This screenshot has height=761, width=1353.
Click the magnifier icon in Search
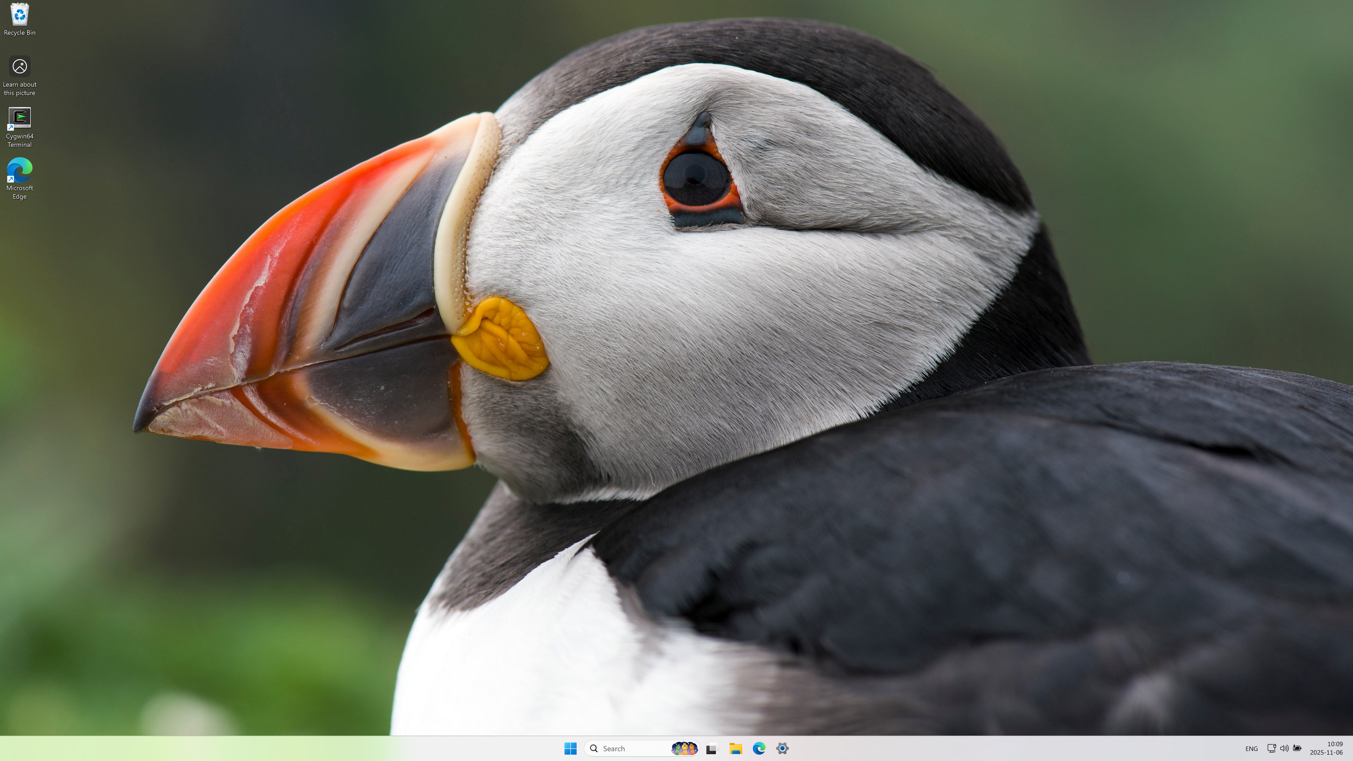click(594, 748)
